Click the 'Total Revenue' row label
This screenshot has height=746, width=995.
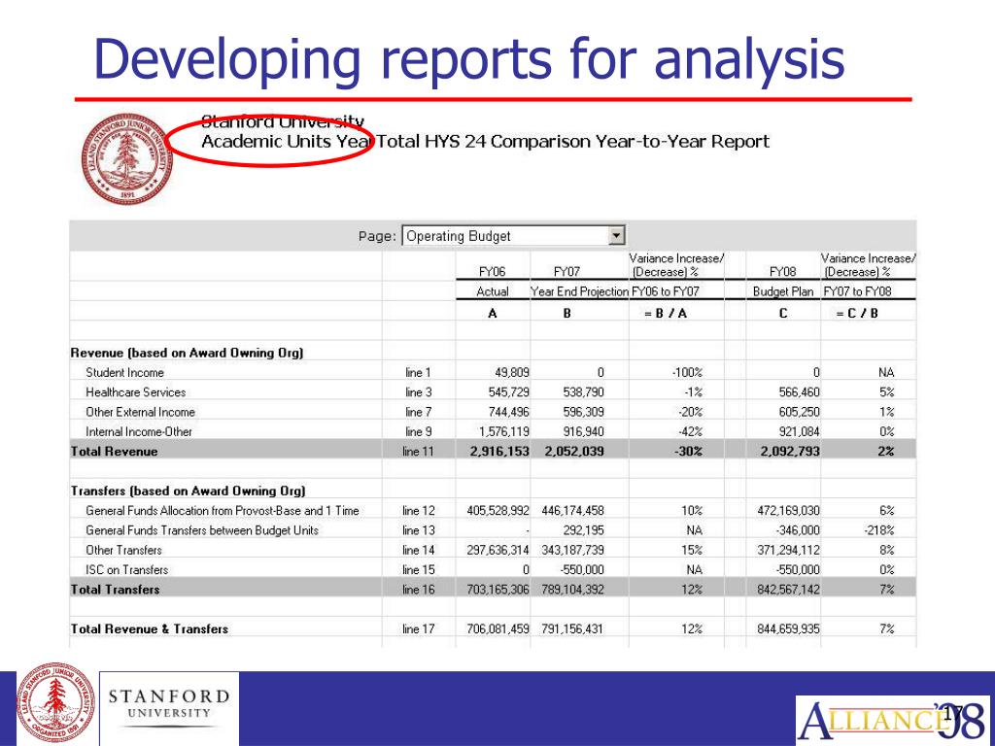pyautogui.click(x=115, y=452)
